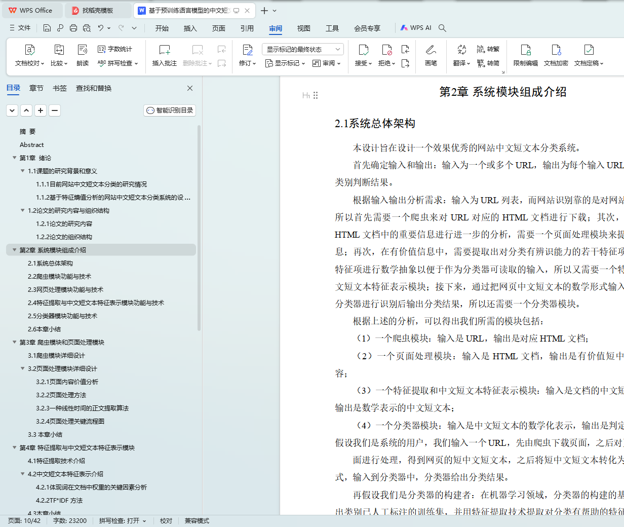Collapse the 第1章 绪论 tree node
The width and height of the screenshot is (624, 527).
14,158
